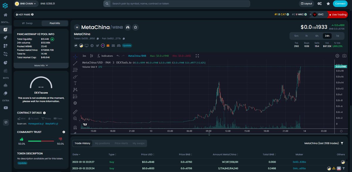Click the binoculars icon beside MetaChina/WBNB
Image resolution: width=352 pixels, height=172 pixels.
pyautogui.click(x=128, y=27)
